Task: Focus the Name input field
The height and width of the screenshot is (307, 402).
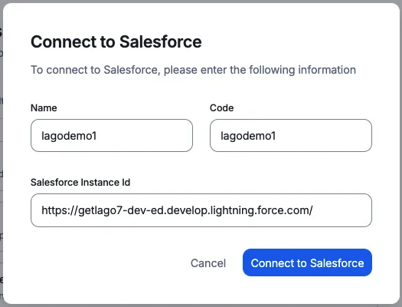Action: tap(112, 135)
